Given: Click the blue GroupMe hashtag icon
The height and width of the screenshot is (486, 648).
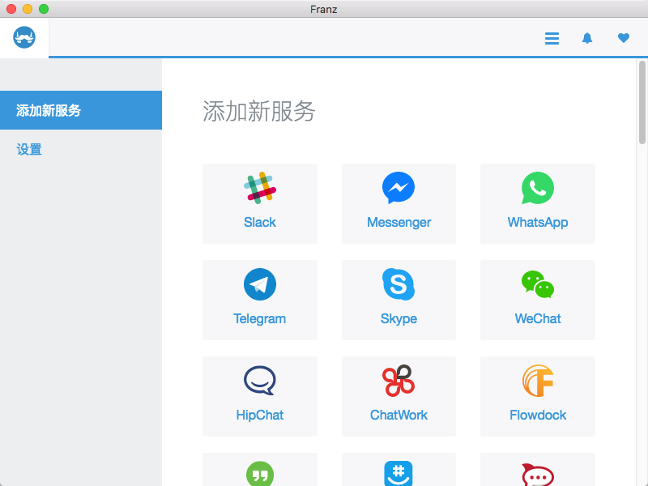Looking at the screenshot, I should point(399,474).
